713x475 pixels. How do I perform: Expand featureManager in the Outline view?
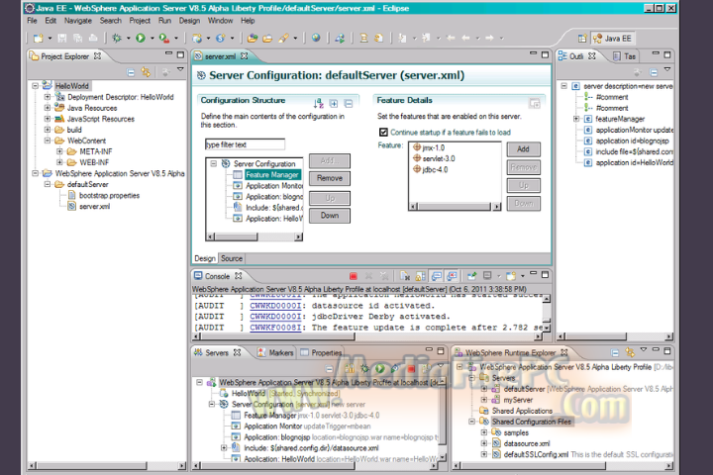coord(576,119)
